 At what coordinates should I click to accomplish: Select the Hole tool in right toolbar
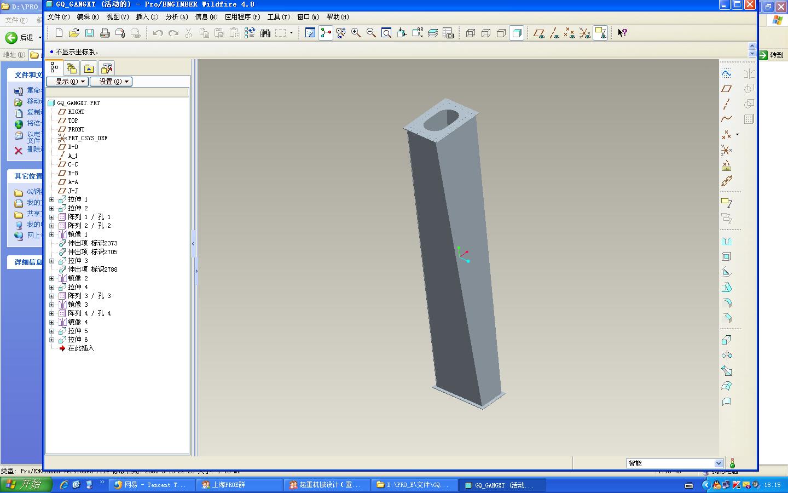pyautogui.click(x=727, y=242)
